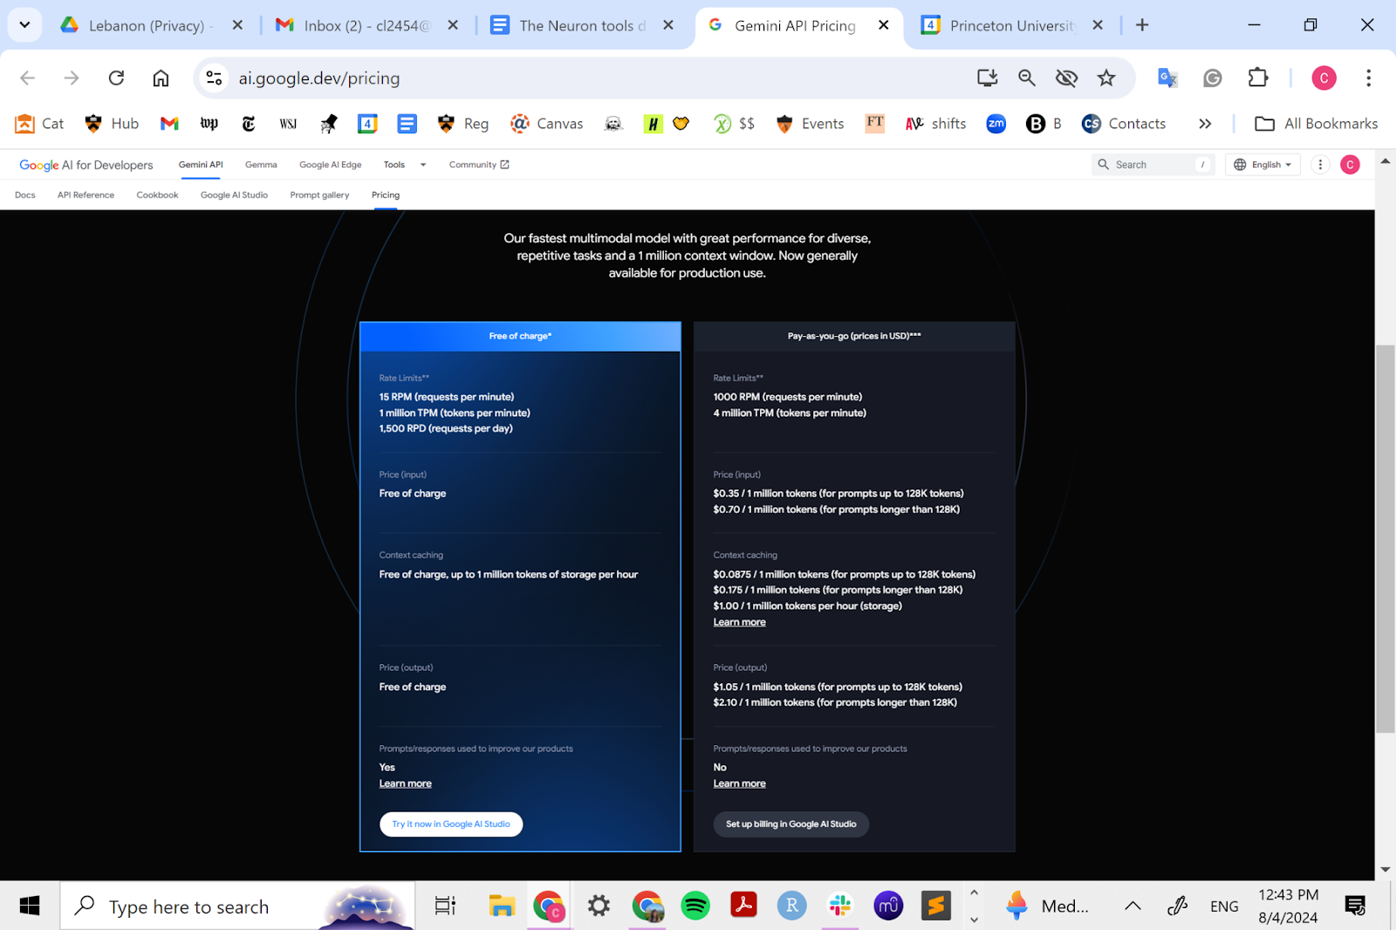Open Spotify from the taskbar
This screenshot has height=930, width=1396.
[695, 906]
